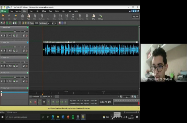
Task: Solo the track containing the COVID-19 clip
Action: [7, 51]
